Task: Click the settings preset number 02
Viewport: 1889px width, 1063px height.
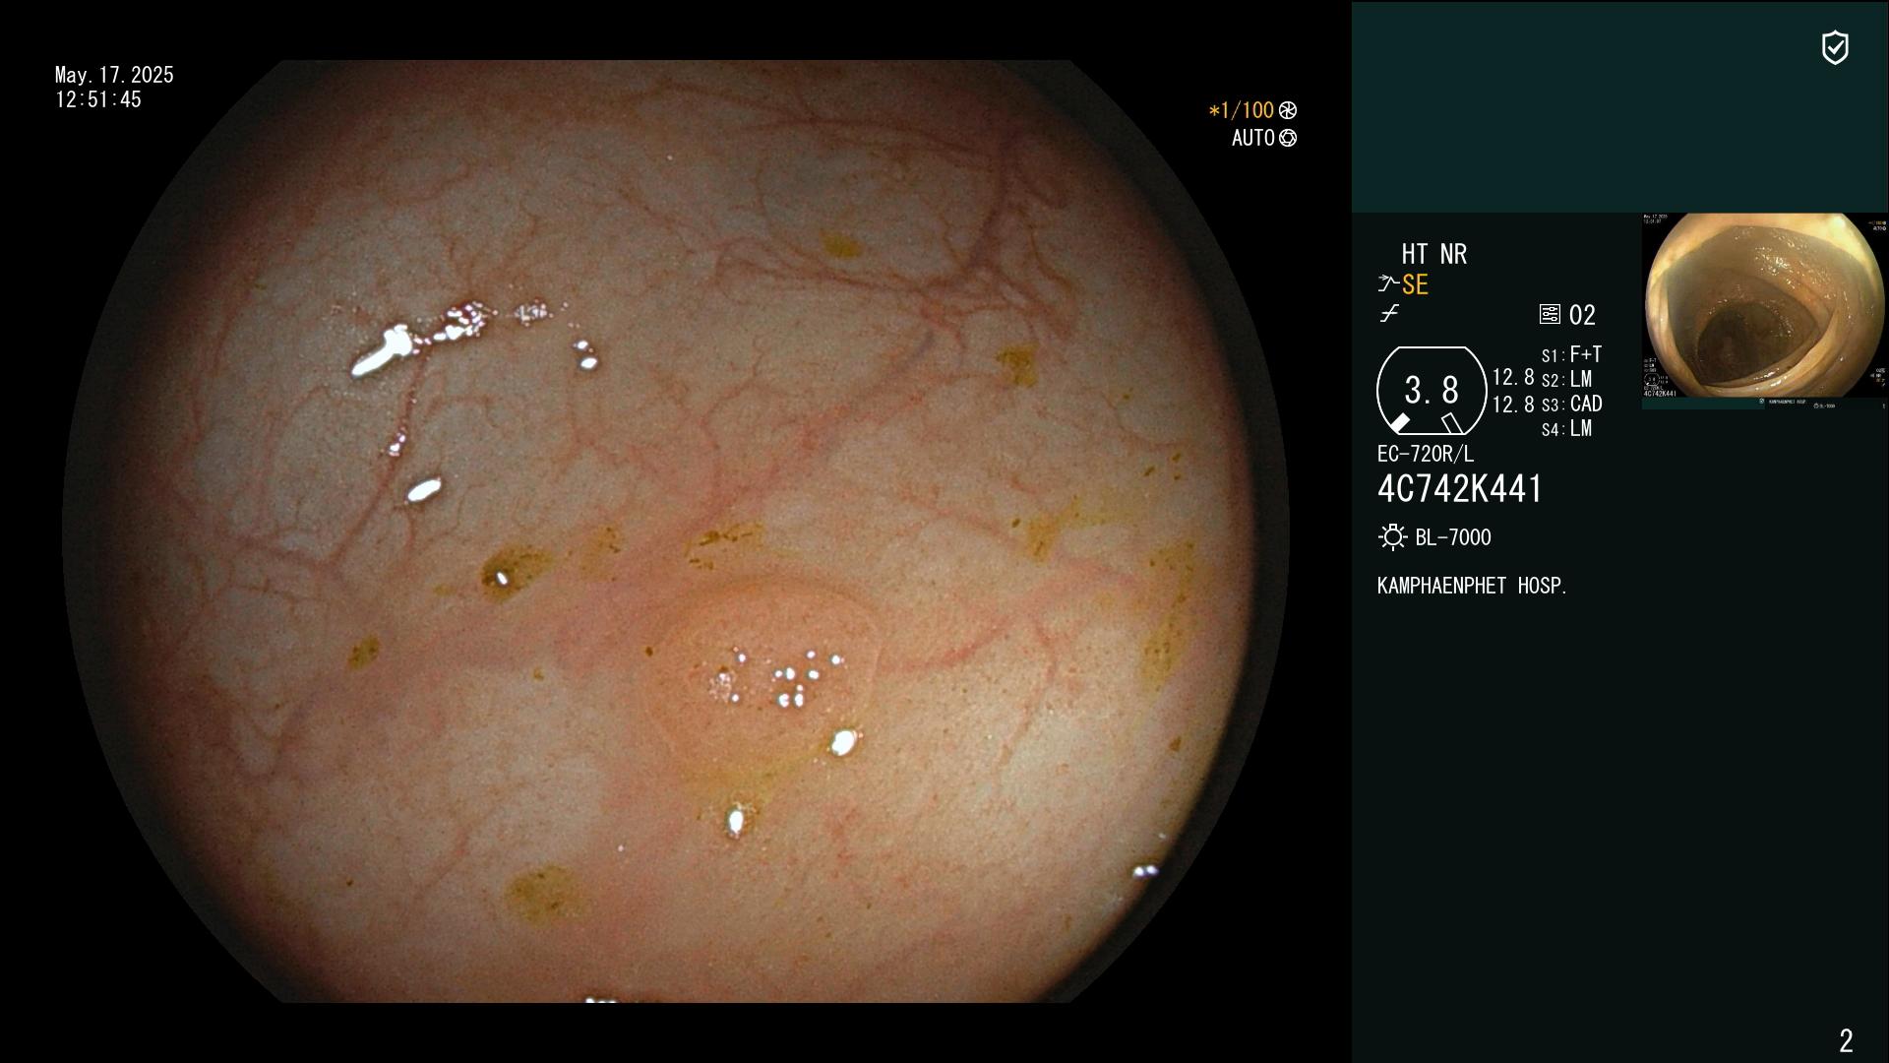Action: [x=1582, y=315]
